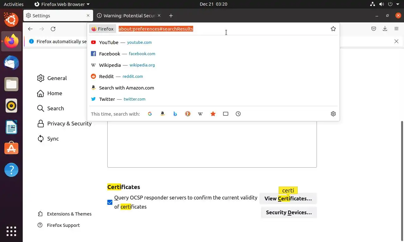Open search settings gear in URL dropdown

point(333,114)
